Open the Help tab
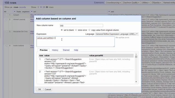 pos(76,50)
